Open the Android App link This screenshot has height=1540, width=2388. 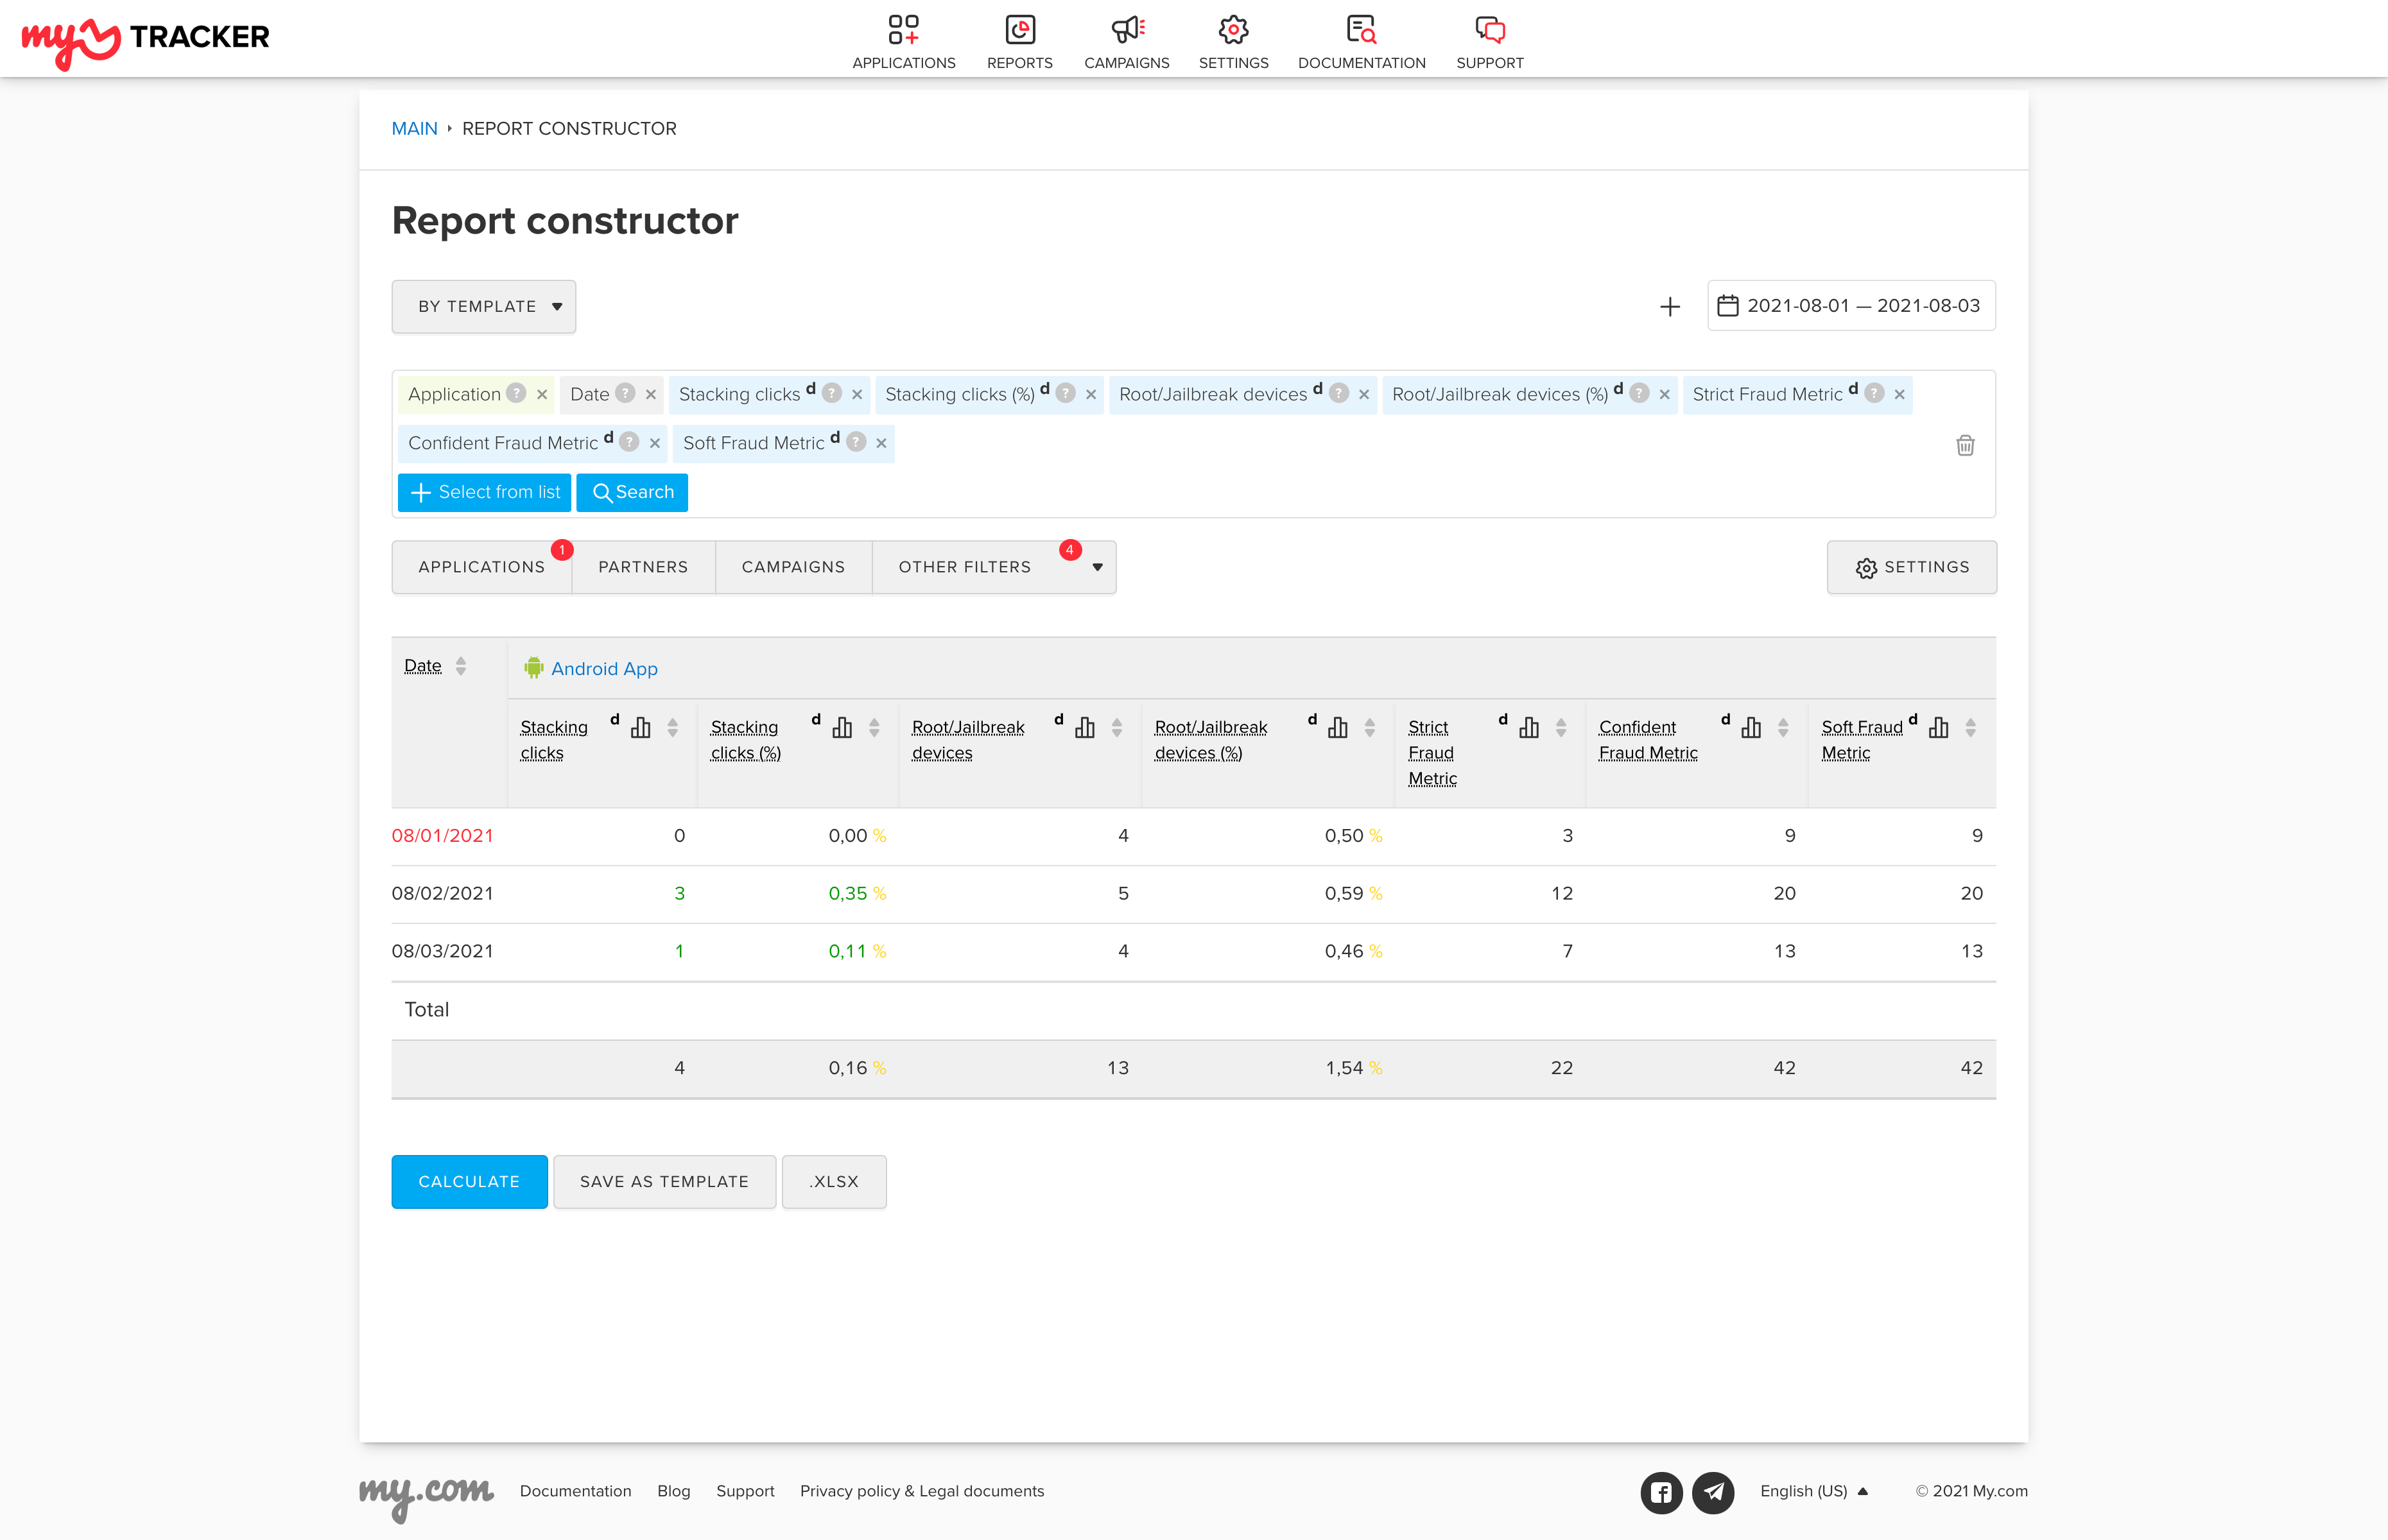tap(604, 669)
